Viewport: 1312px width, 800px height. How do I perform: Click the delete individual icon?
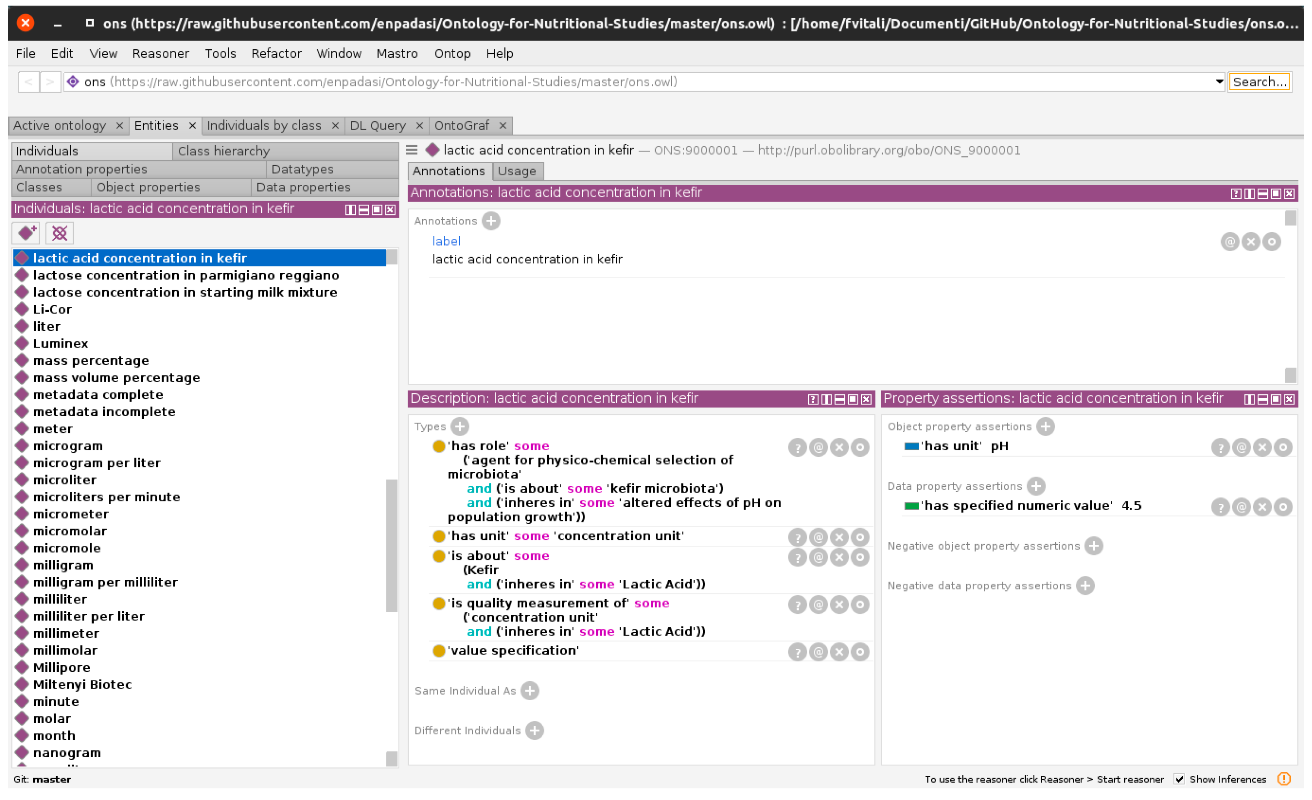(x=60, y=233)
